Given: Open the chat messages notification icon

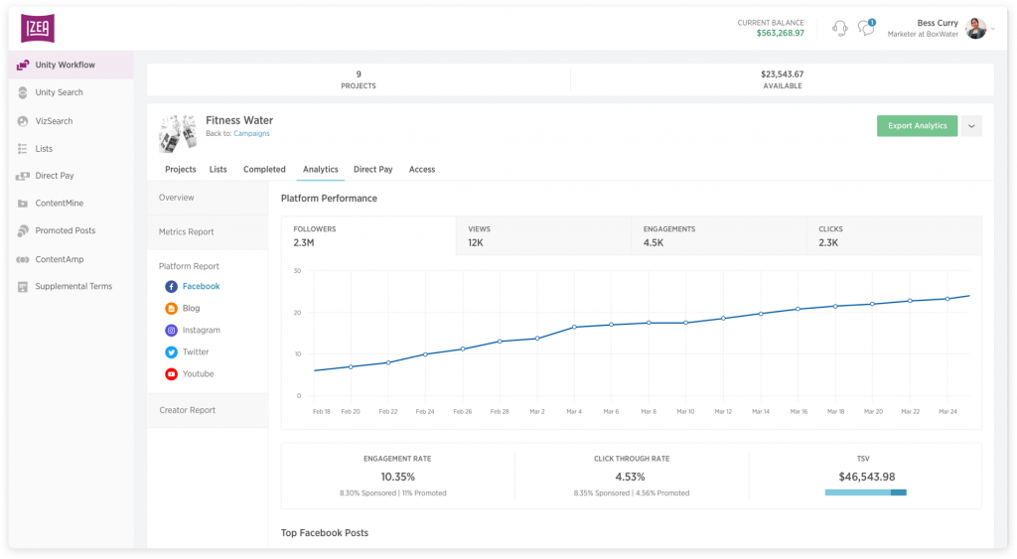Looking at the screenshot, I should click(x=866, y=28).
